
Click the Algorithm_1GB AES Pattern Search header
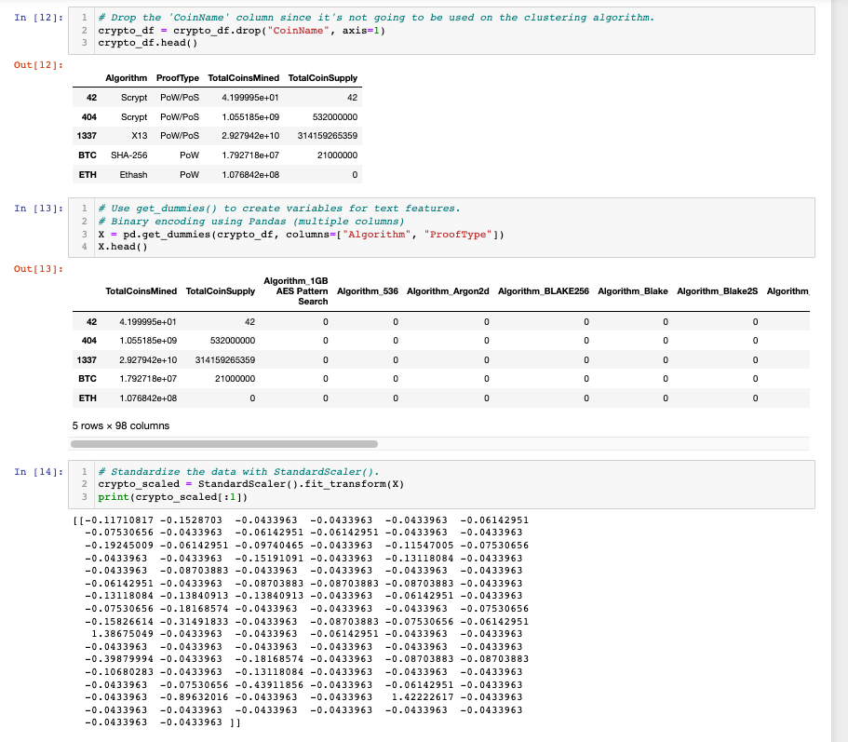(x=296, y=291)
